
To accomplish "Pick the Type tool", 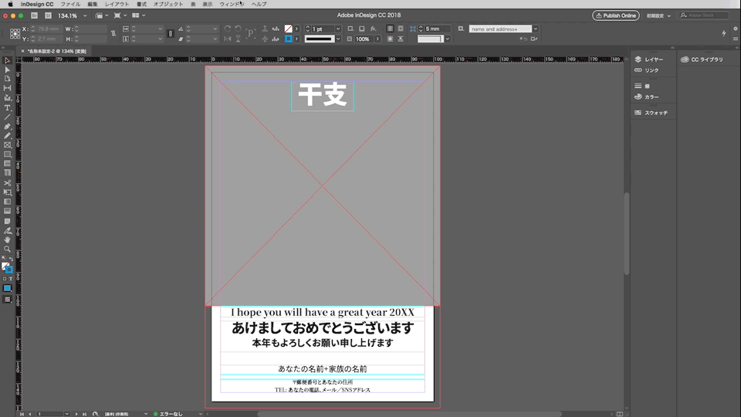I will 7,108.
